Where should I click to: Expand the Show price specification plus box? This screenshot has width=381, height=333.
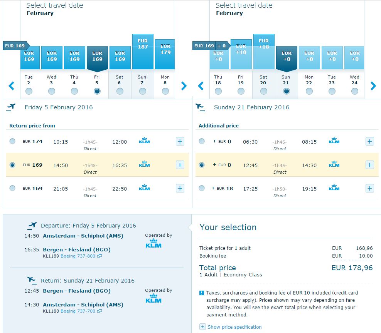(203, 327)
